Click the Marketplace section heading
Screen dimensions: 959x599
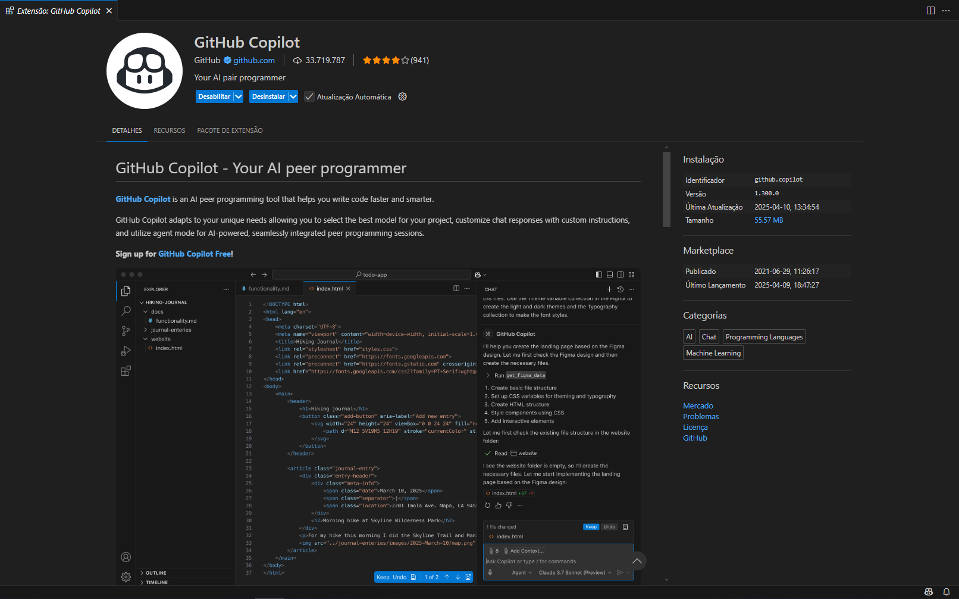(x=708, y=251)
